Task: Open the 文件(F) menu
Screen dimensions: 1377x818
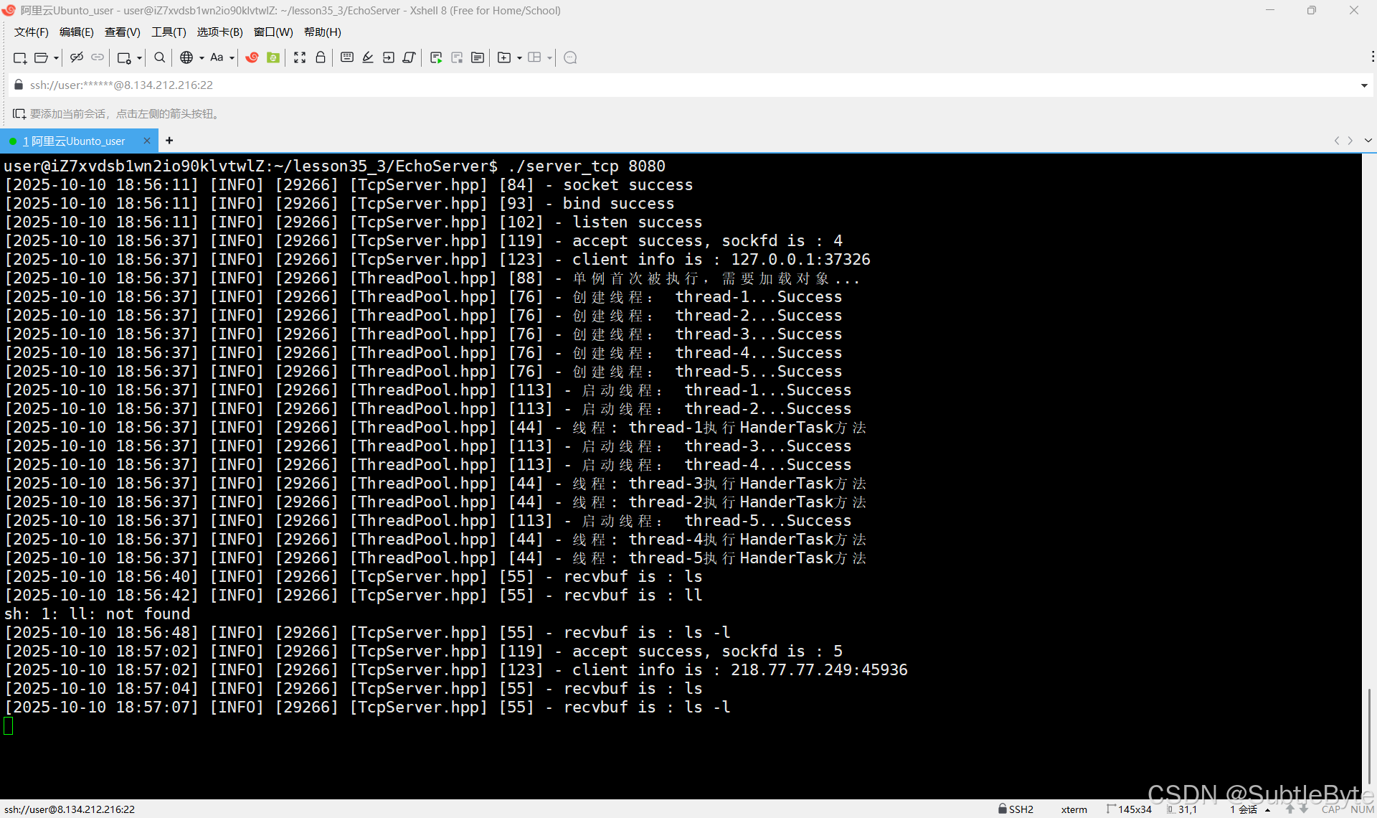Action: coord(31,32)
